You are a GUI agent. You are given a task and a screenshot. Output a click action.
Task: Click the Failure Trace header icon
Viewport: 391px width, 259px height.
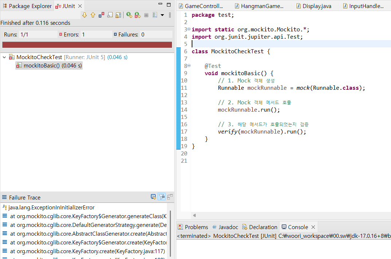point(4,197)
